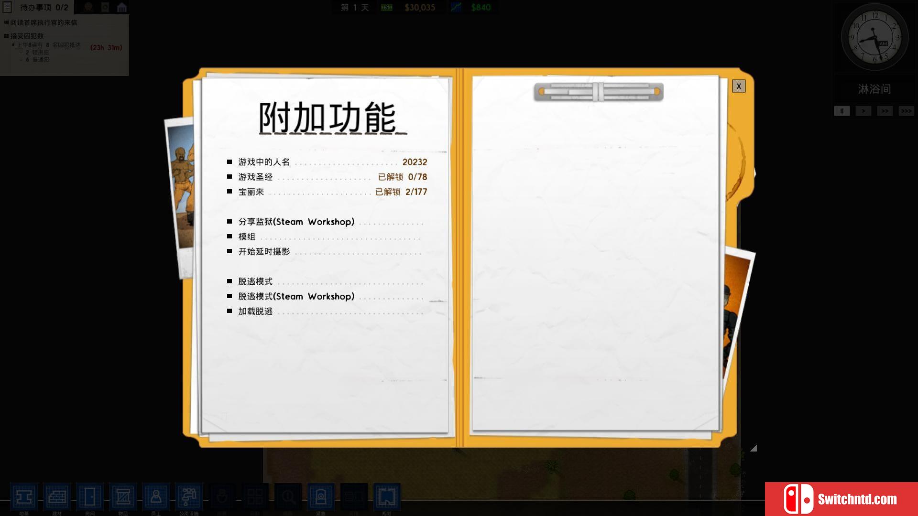Open the 房间 rooms door icon
918x516 pixels.
coord(90,497)
